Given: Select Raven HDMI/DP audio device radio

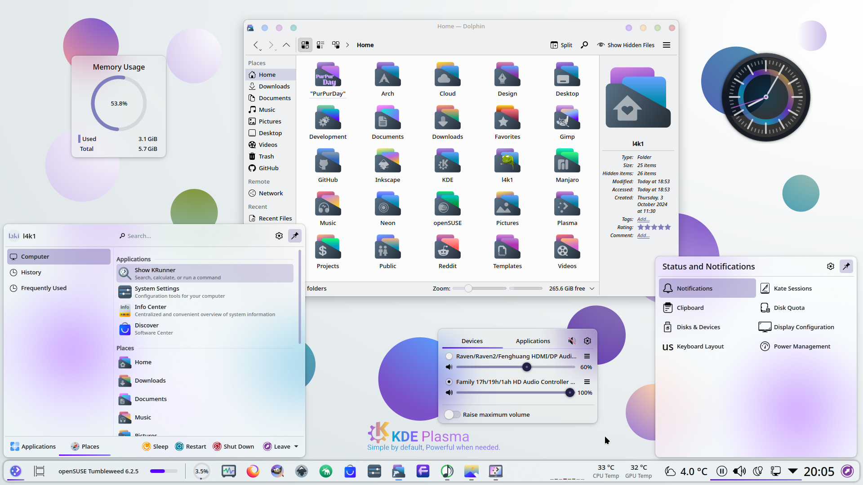Looking at the screenshot, I should coord(449,356).
